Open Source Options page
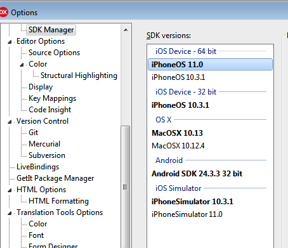Screen dimensions: 288x248 click(x=54, y=53)
